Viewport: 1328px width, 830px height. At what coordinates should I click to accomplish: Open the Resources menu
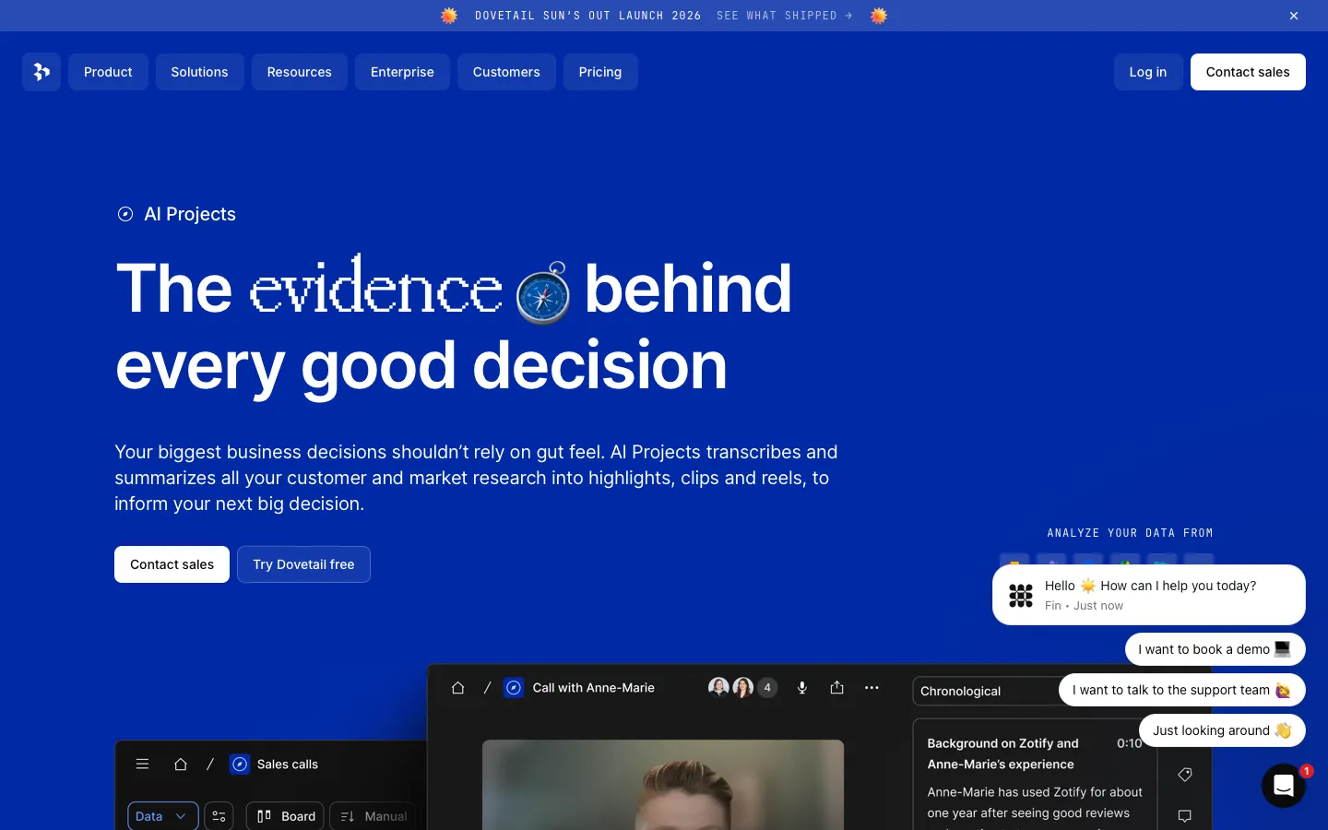(299, 72)
